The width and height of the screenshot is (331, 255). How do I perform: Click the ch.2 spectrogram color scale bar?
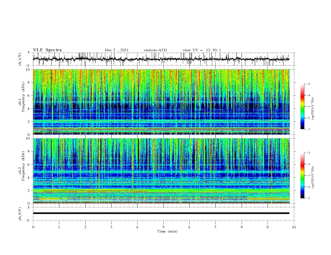tap(303, 175)
